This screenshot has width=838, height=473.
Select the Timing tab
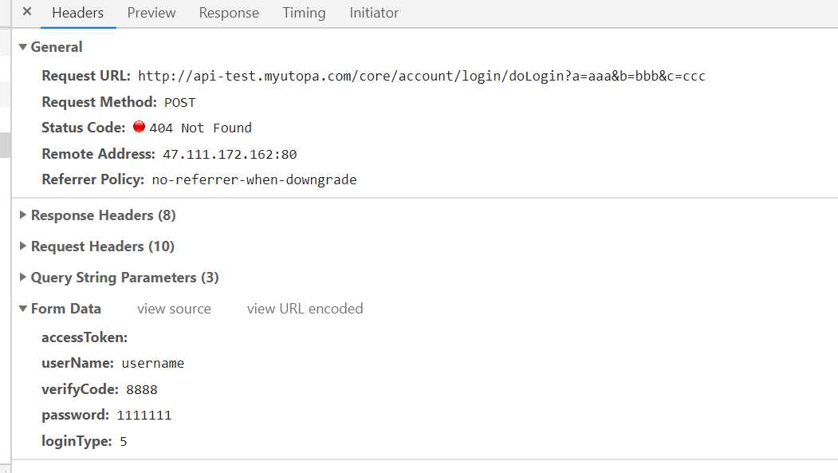tap(304, 13)
